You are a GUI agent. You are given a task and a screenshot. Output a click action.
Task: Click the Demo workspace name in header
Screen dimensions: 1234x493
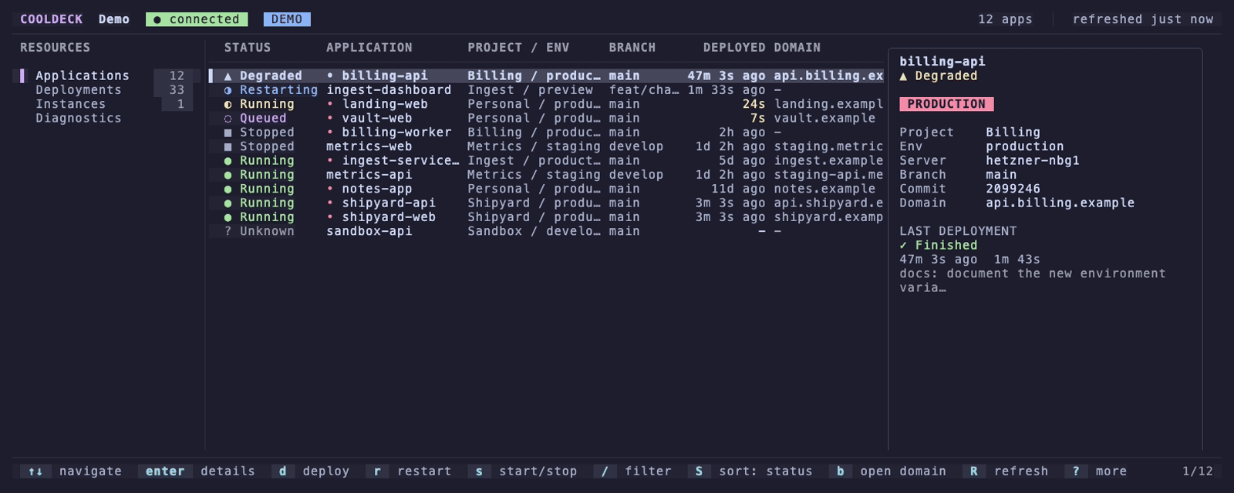point(114,19)
